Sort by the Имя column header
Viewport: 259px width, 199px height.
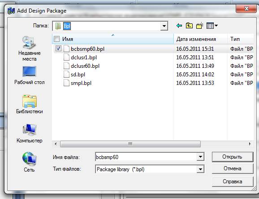113,39
